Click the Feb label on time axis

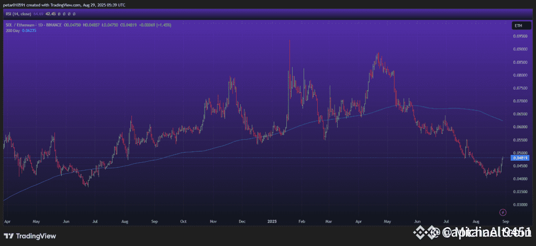pyautogui.click(x=301, y=221)
